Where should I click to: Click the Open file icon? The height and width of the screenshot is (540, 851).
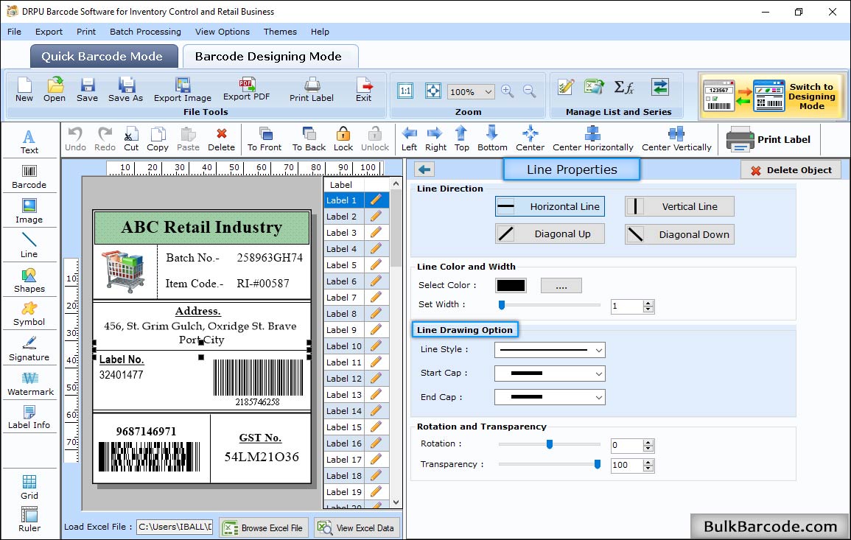point(55,90)
